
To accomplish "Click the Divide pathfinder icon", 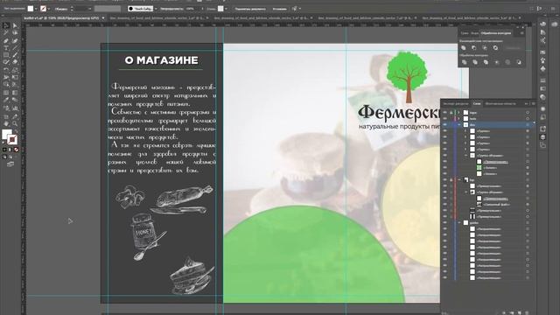I will click(x=464, y=62).
